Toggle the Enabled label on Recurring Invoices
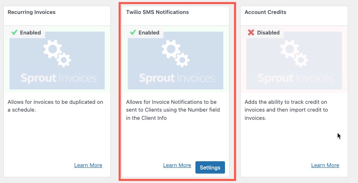 [31, 33]
